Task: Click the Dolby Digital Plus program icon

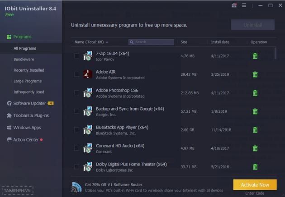Action: pos(88,167)
